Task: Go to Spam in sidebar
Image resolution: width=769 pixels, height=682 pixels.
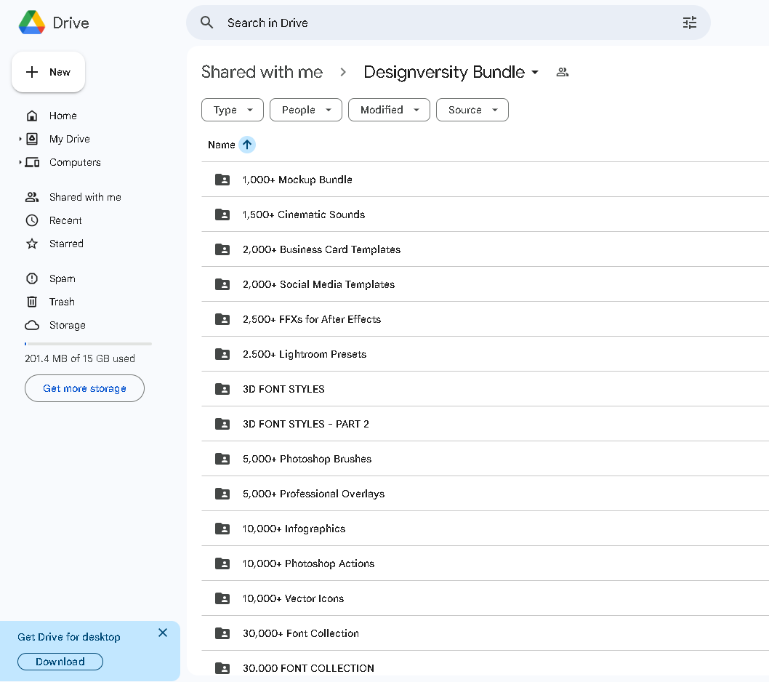Action: (x=62, y=278)
